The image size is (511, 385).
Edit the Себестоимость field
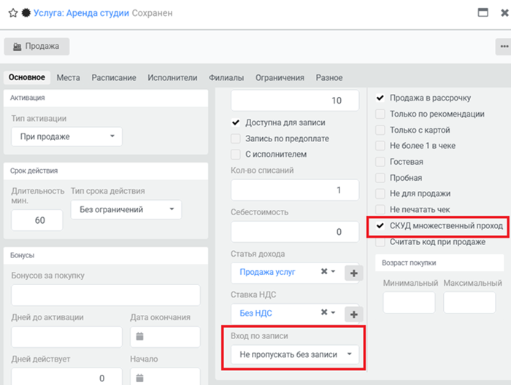(x=295, y=232)
